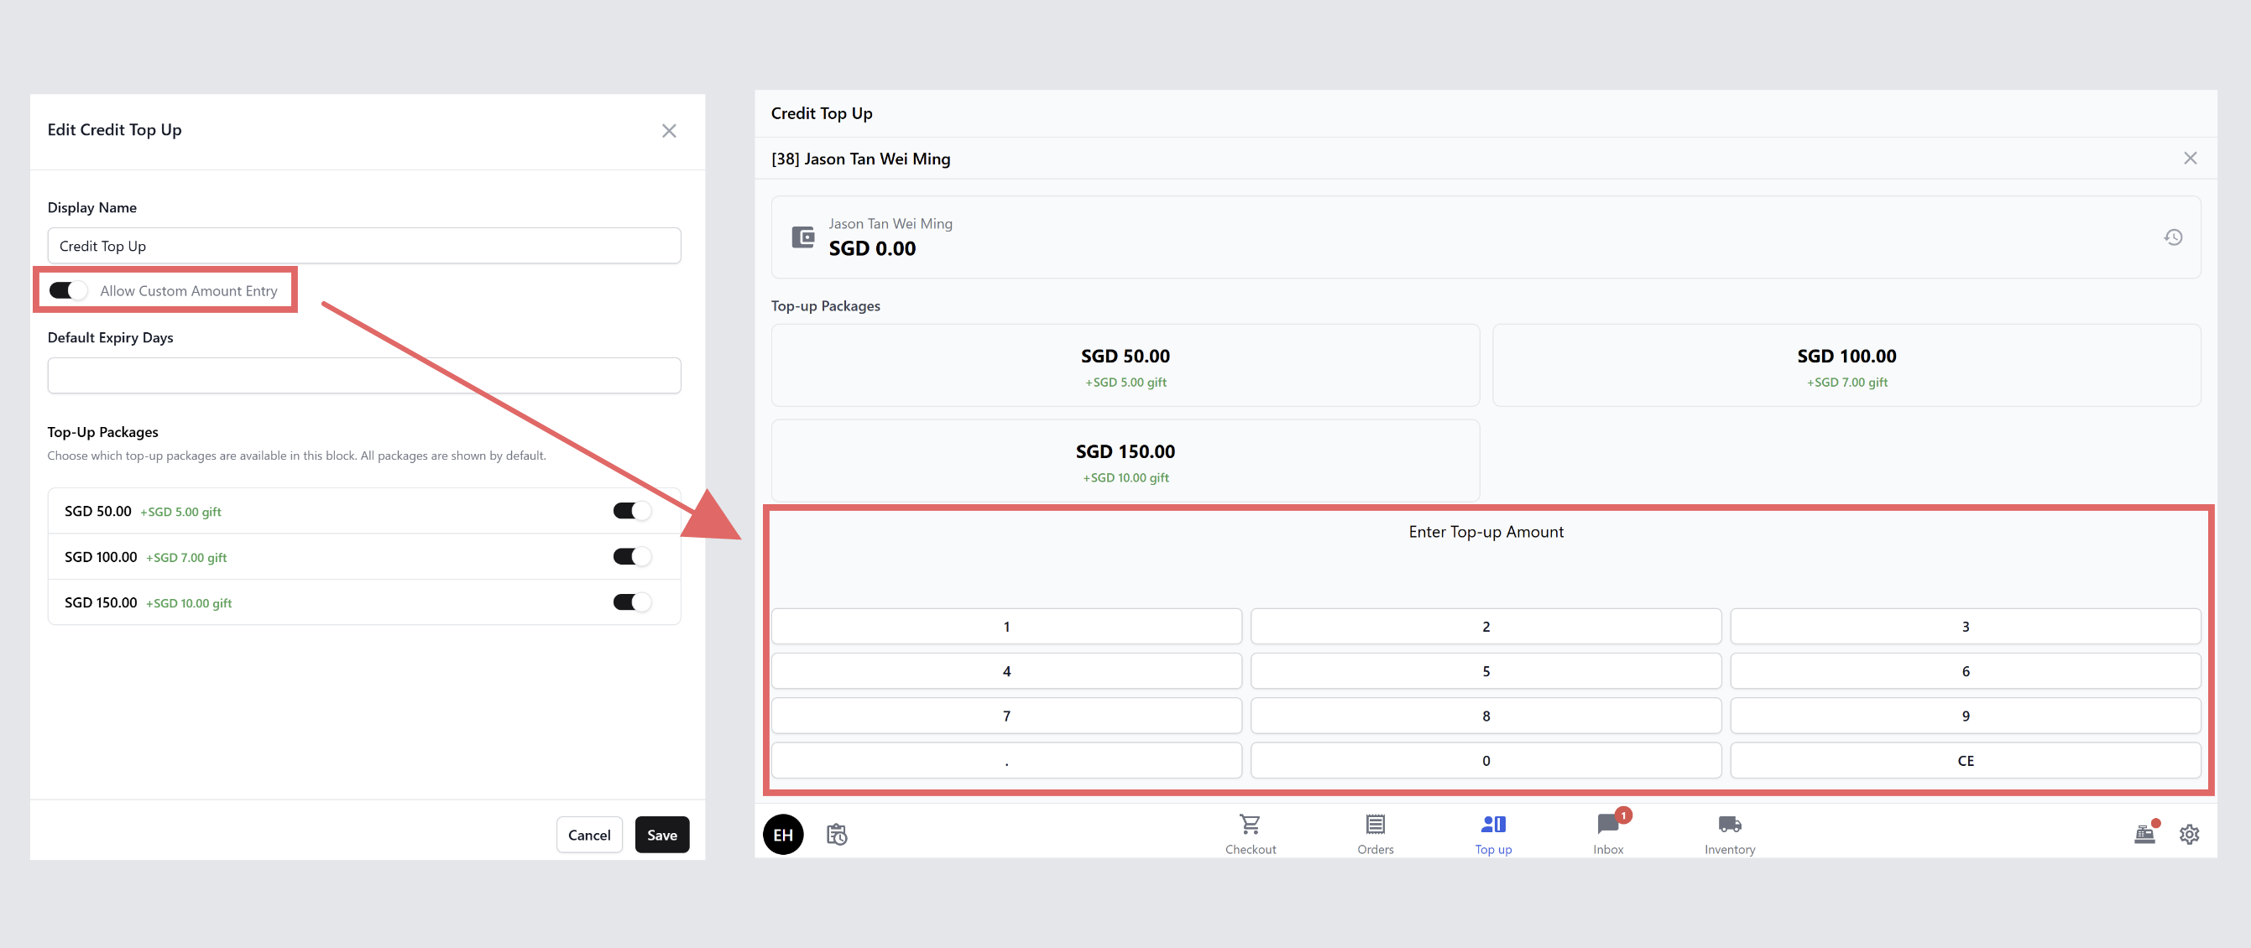Screen dimensions: 2251x948
Task: Click the cash register icon
Action: (x=2144, y=835)
